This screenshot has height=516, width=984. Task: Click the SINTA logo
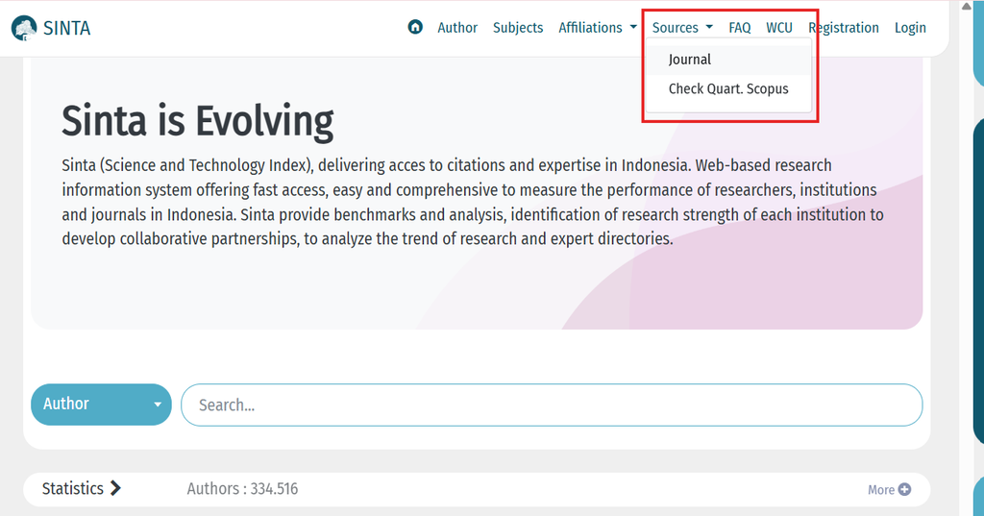51,28
